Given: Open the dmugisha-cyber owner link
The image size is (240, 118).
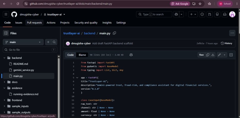Looking at the screenshot, I should click(29, 15).
